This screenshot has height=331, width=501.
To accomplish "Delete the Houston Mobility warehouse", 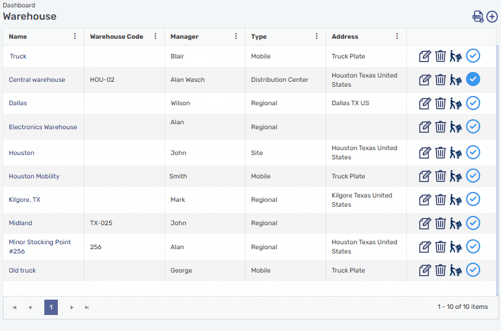I will (440, 176).
